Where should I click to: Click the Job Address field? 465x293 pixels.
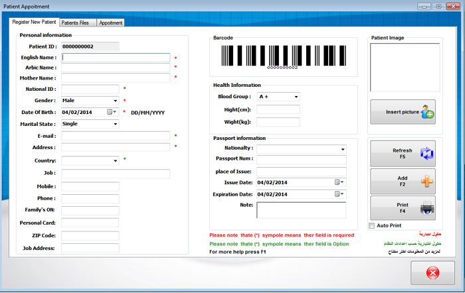pos(90,248)
